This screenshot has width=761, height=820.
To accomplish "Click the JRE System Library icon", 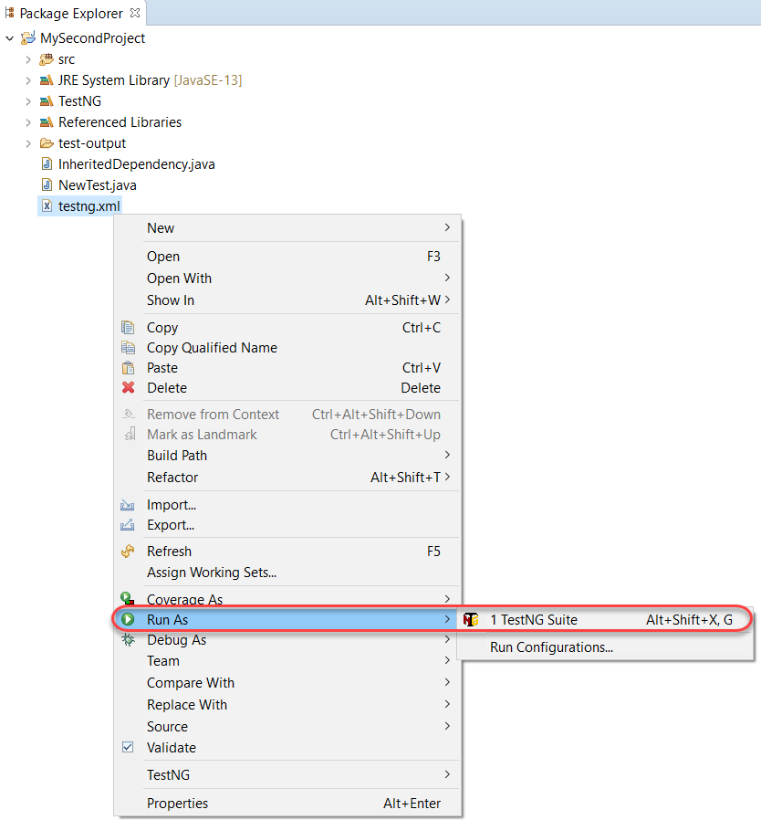I will [x=47, y=80].
